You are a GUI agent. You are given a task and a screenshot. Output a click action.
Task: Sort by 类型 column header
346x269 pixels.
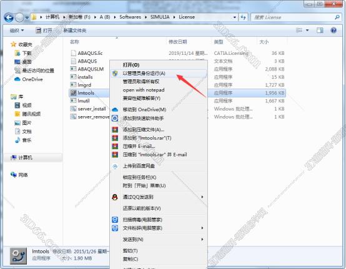point(219,42)
